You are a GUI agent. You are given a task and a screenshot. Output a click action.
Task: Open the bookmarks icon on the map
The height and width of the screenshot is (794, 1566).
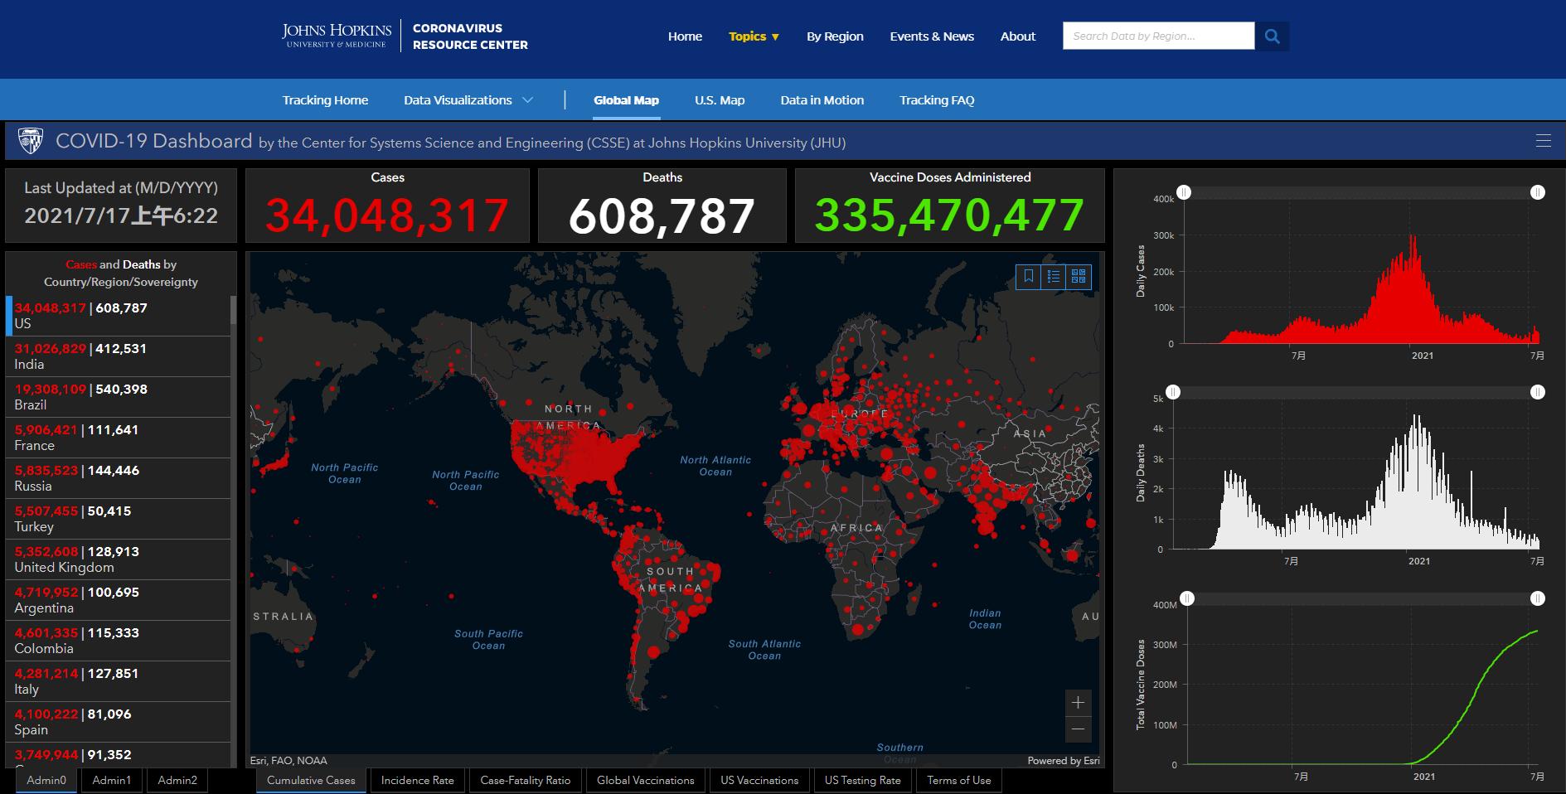point(1029,276)
